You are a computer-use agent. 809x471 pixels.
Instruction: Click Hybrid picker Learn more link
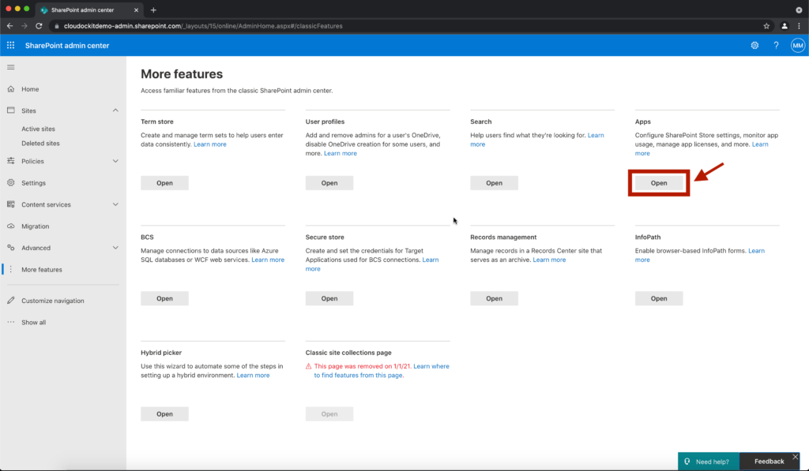[253, 376]
